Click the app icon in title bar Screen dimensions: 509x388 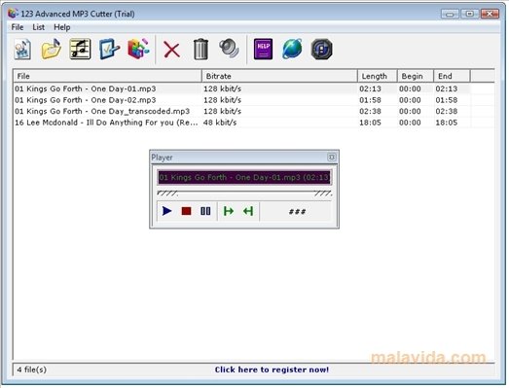click(13, 14)
